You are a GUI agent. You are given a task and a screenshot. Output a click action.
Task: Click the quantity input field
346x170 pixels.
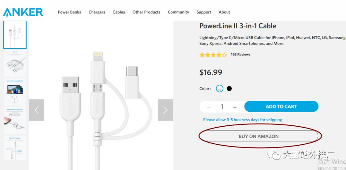pos(222,107)
